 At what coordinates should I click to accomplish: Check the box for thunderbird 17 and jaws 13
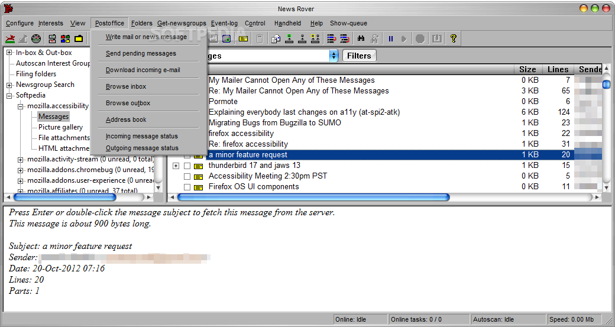[x=187, y=166]
